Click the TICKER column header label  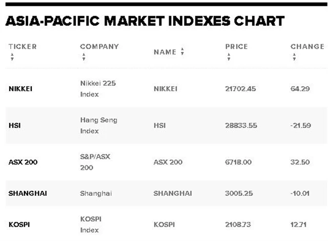click(x=23, y=47)
